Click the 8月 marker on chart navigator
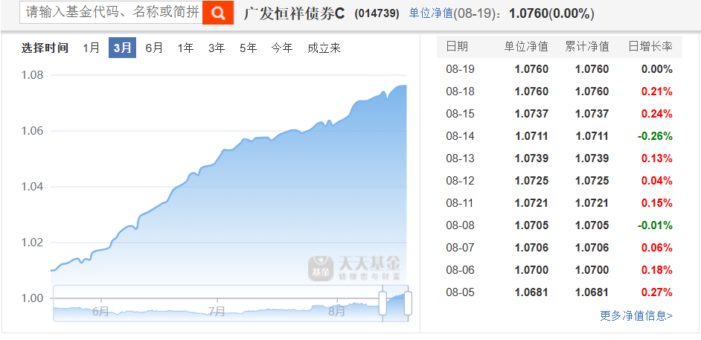Screen dimensions: 701x340 tap(336, 311)
